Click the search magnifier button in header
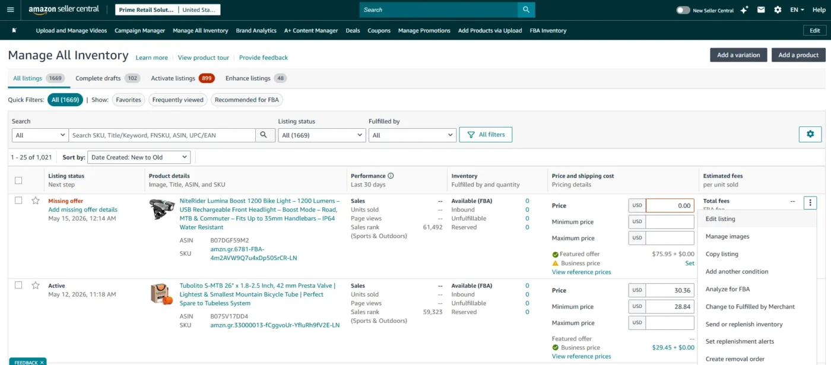The width and height of the screenshot is (831, 365). [526, 9]
